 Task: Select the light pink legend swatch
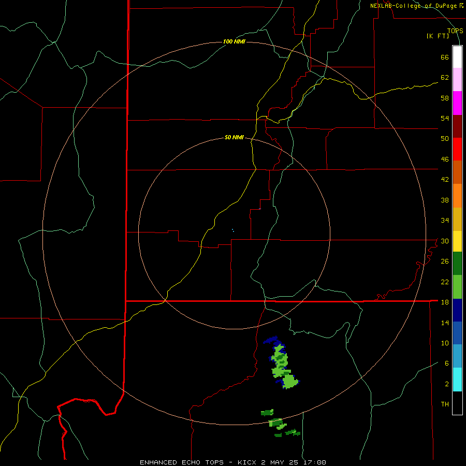click(457, 80)
